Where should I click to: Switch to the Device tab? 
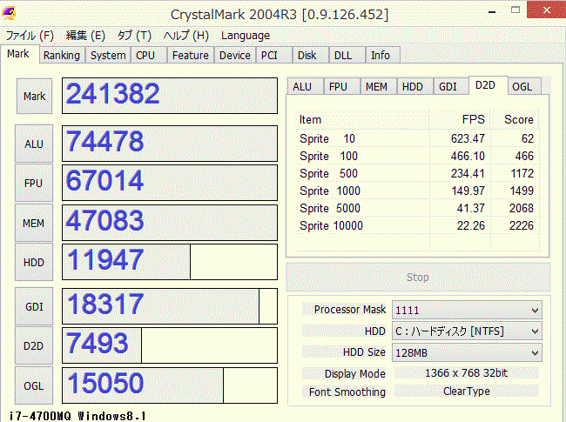(234, 55)
